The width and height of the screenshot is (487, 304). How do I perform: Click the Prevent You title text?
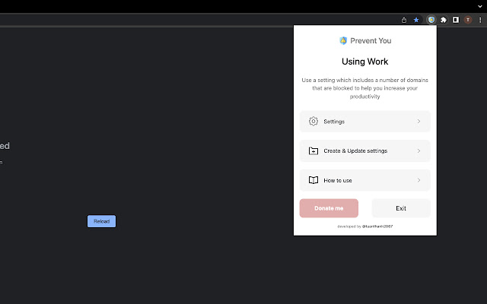(x=371, y=40)
